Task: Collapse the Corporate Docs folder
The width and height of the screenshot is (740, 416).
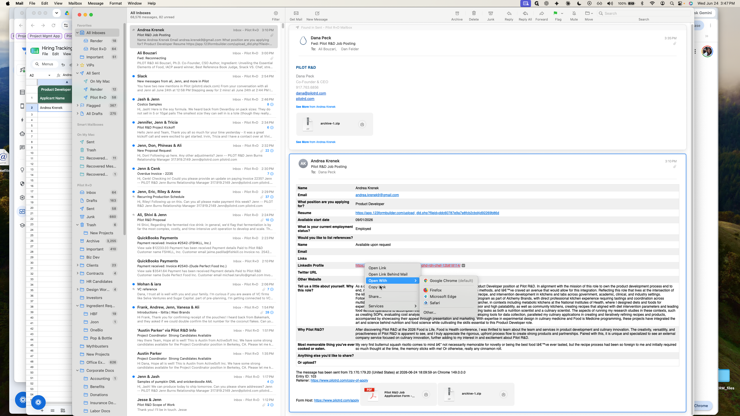Action: (x=77, y=370)
